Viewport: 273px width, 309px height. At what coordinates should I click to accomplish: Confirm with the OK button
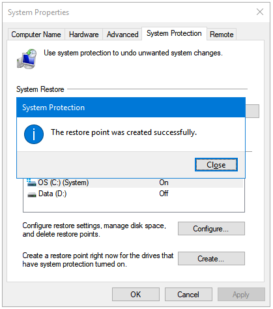(136, 295)
